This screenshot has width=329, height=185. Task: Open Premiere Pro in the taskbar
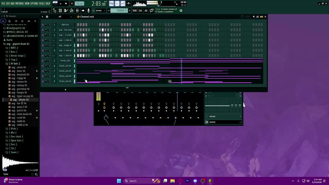(188, 181)
